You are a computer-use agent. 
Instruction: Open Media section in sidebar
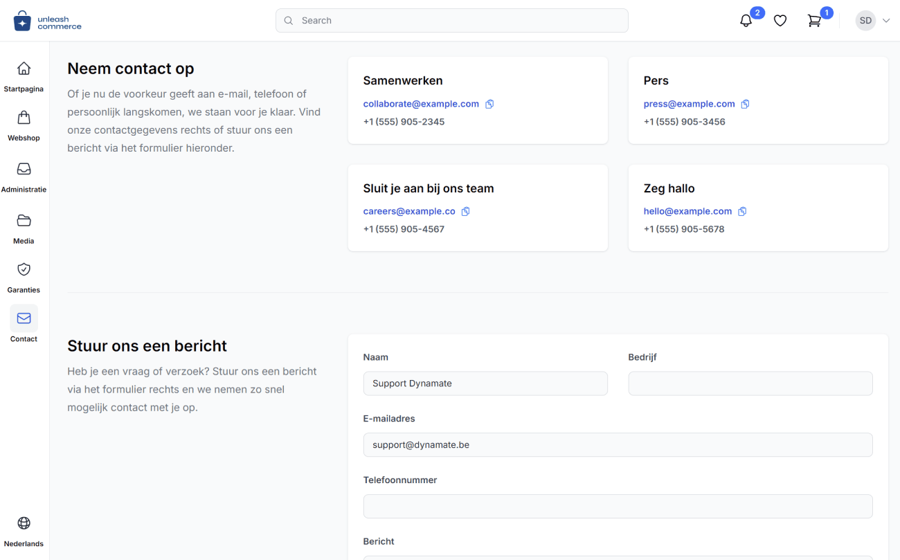coord(24,228)
